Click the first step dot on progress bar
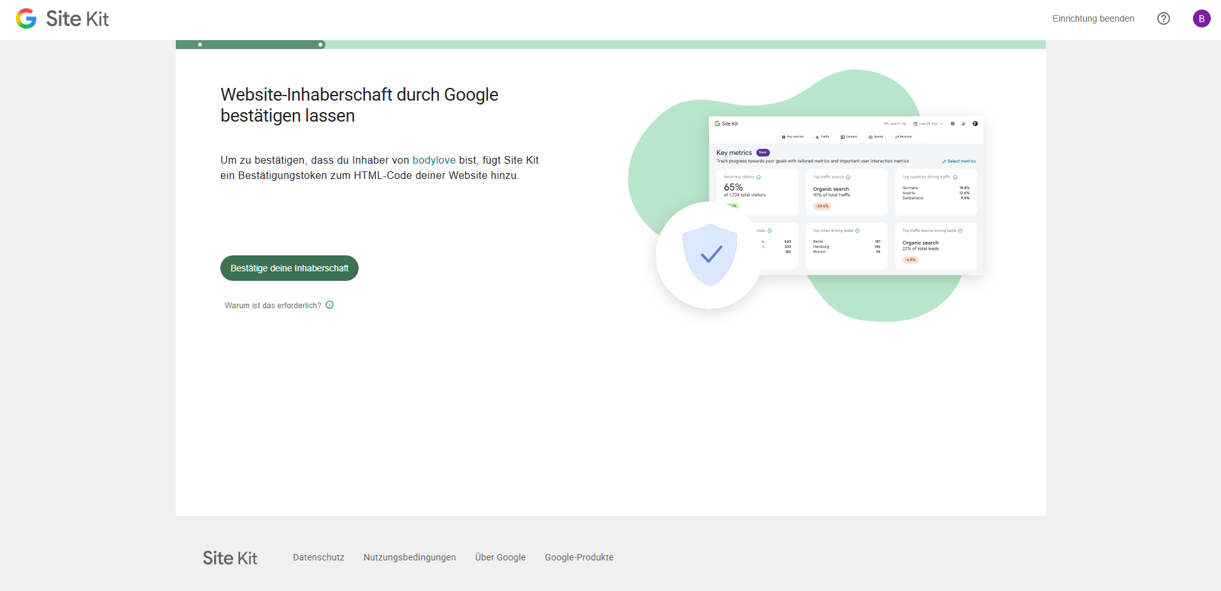Screen dimensions: 1221x591 pos(200,45)
